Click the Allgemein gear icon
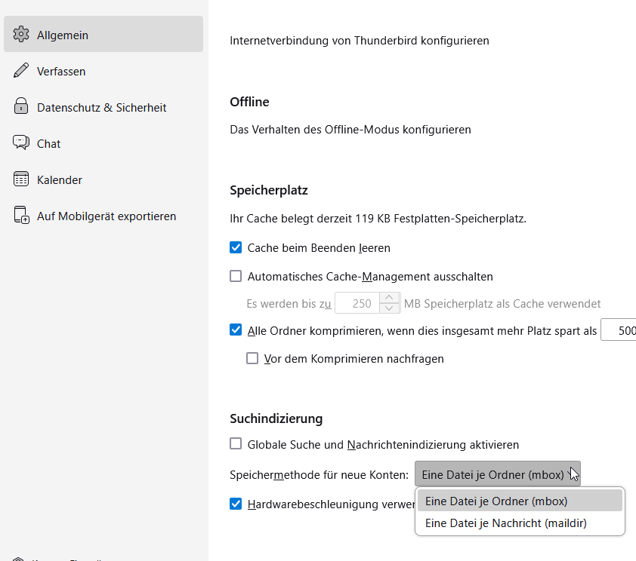The image size is (636, 561). 21,35
